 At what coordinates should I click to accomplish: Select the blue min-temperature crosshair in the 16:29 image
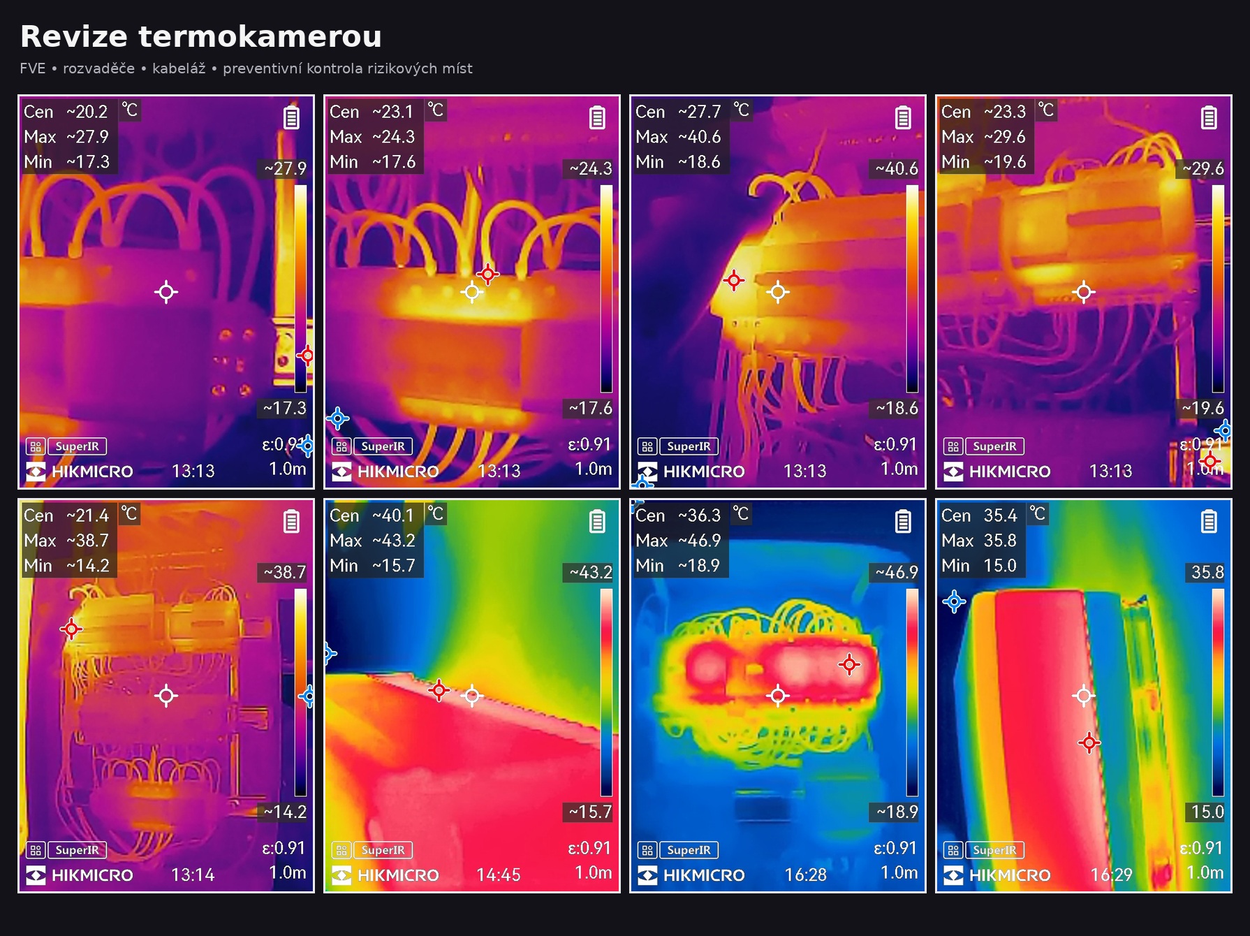[x=954, y=601]
